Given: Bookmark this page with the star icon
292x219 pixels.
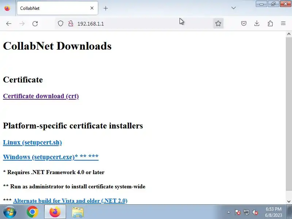Looking at the screenshot, I should [218, 23].
